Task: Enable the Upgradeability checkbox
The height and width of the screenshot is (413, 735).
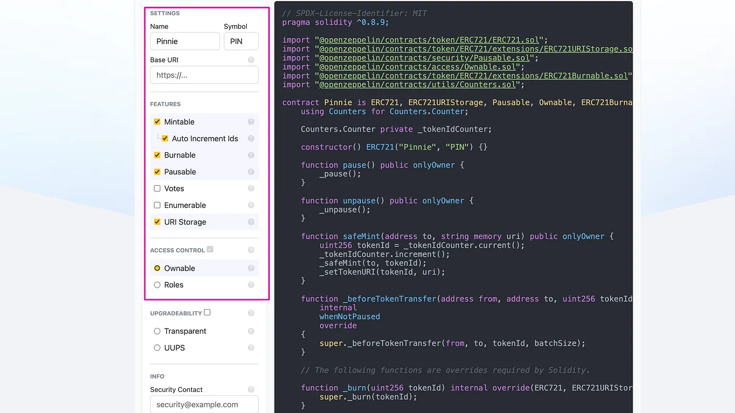Action: [207, 312]
